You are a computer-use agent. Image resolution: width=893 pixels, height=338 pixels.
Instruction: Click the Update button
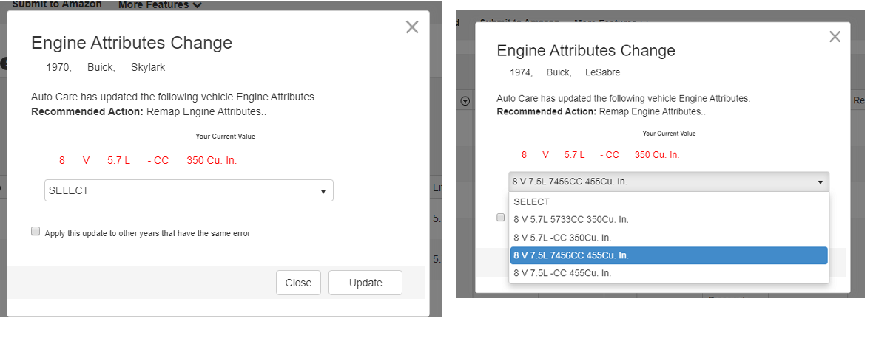pyautogui.click(x=365, y=283)
